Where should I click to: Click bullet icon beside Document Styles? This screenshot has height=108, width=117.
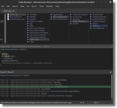click(x=28, y=30)
